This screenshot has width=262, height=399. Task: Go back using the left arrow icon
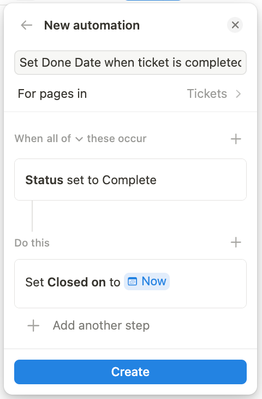[x=26, y=25]
